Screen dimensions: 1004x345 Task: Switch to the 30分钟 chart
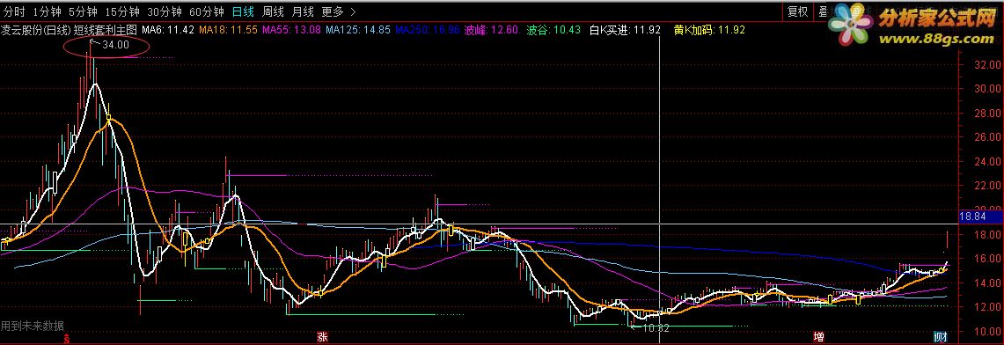[x=165, y=11]
